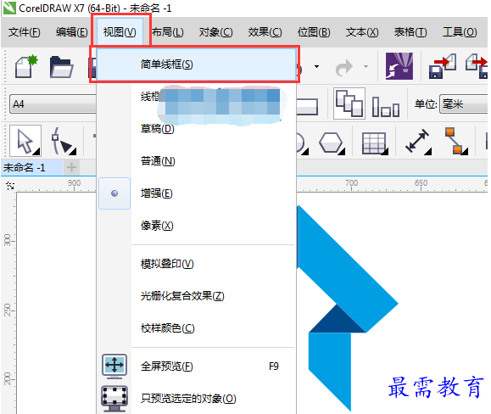
Task: Open the 编辑(E) menu
Action: 72,32
